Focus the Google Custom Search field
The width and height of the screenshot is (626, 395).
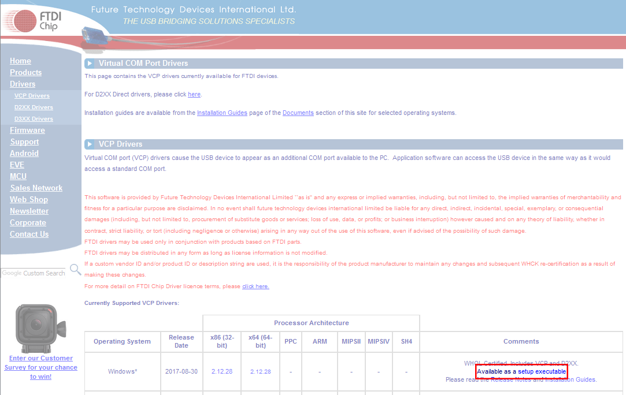[34, 273]
